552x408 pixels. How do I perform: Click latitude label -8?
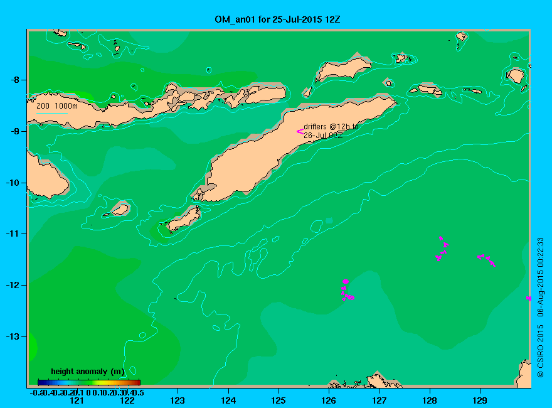[x=16, y=80]
